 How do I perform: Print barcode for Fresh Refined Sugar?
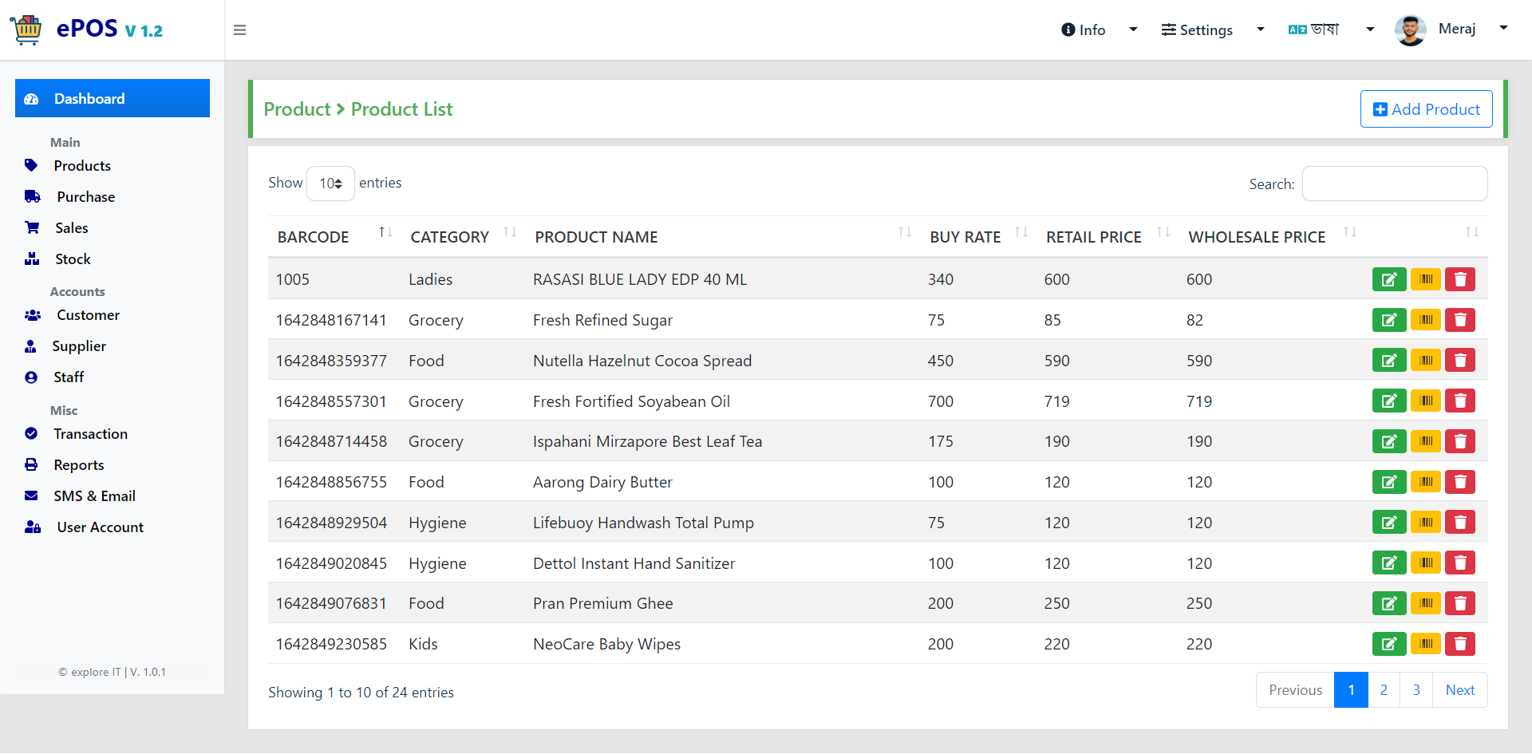(1425, 320)
